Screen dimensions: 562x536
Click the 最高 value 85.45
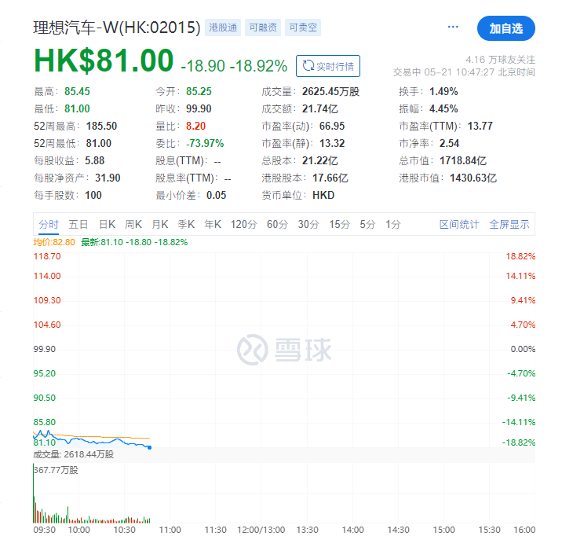point(77,91)
